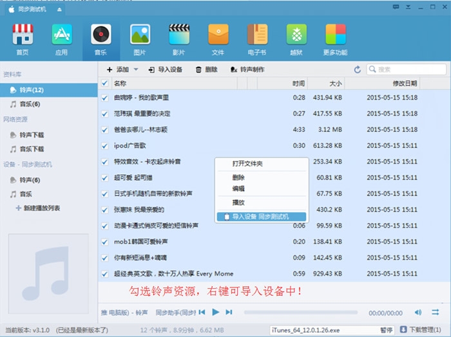Image resolution: width=451 pixels, height=337 pixels.
Task: Open 下载管理(1) download manager
Action: [x=421, y=329]
